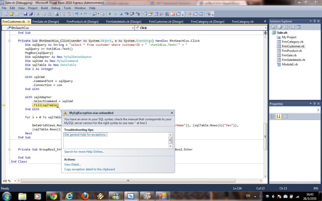
Task: Collapse the GroupBox2_Enter sub outline
Action: [x=9, y=149]
